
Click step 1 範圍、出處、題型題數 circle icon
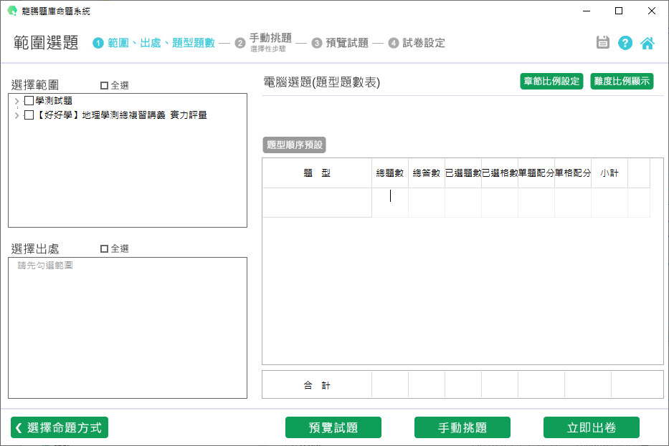98,43
